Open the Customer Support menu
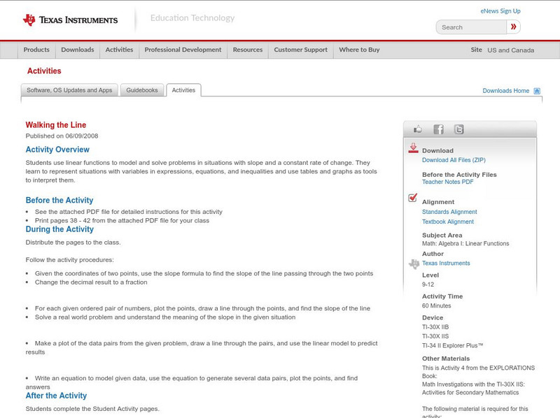Image resolution: width=560 pixels, height=418 pixels. point(301,50)
